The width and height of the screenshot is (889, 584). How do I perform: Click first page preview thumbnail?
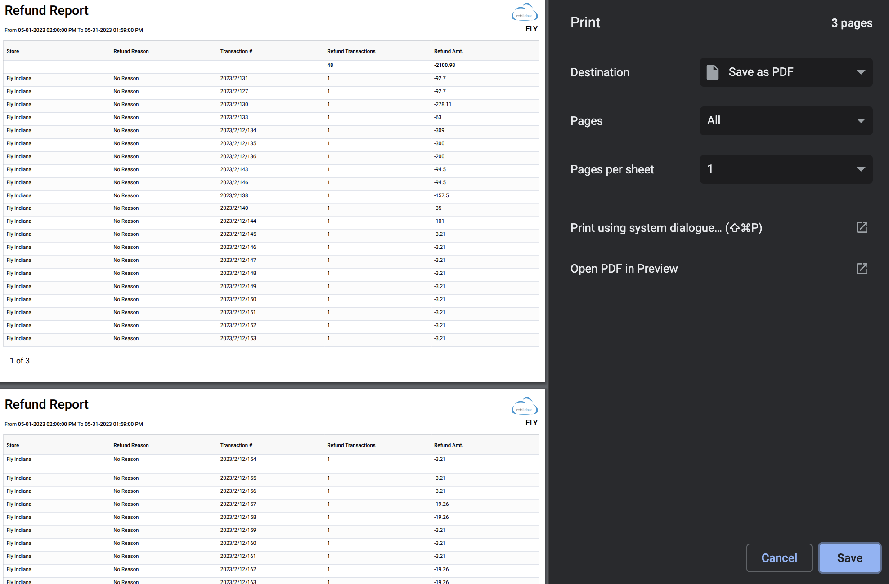pos(272,191)
